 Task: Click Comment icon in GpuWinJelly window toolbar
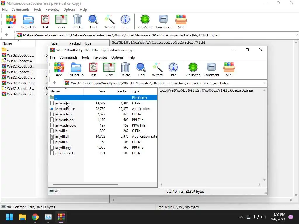point(211,69)
